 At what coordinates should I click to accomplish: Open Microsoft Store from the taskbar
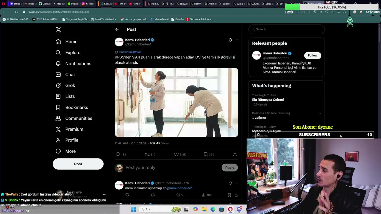(x=221, y=210)
